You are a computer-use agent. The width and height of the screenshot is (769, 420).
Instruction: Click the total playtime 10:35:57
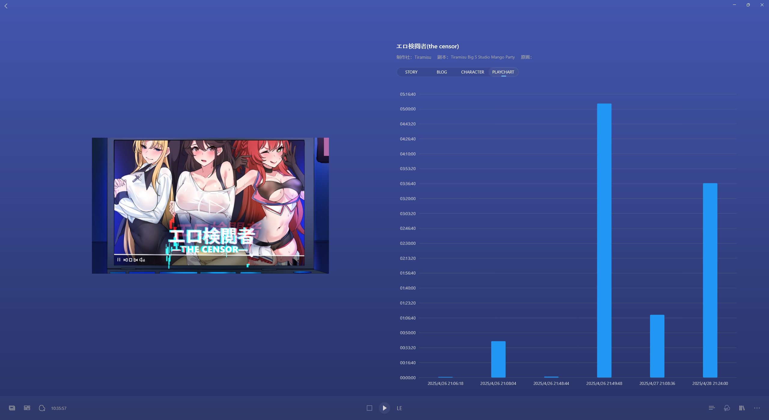[59, 408]
